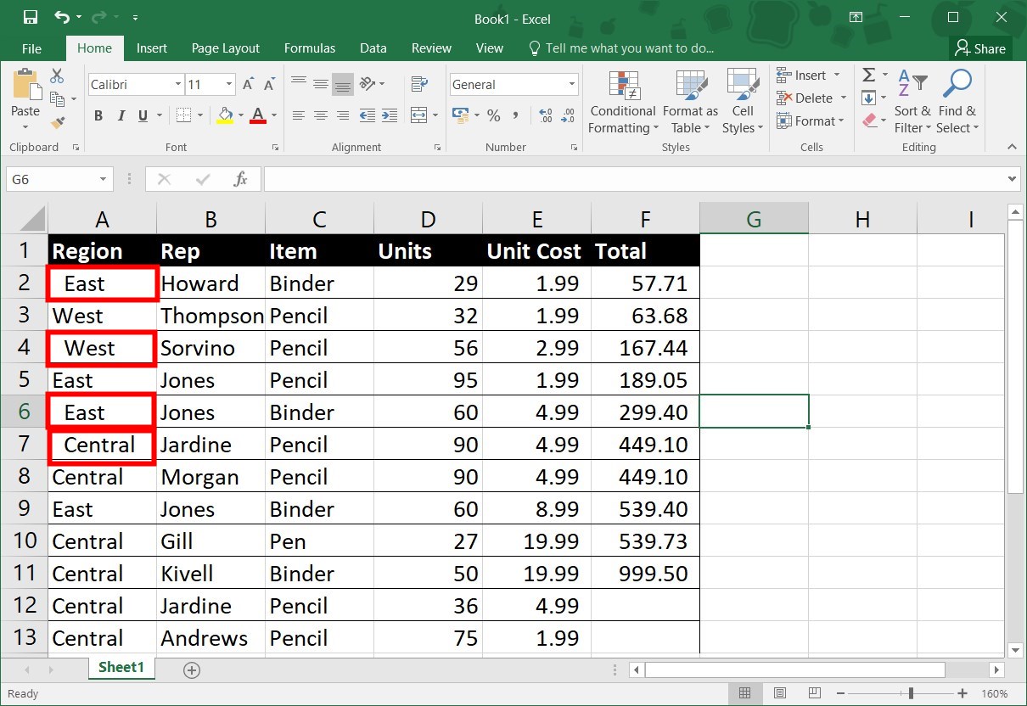The width and height of the screenshot is (1027, 706).
Task: Click the Decrease Indent icon
Action: click(368, 115)
